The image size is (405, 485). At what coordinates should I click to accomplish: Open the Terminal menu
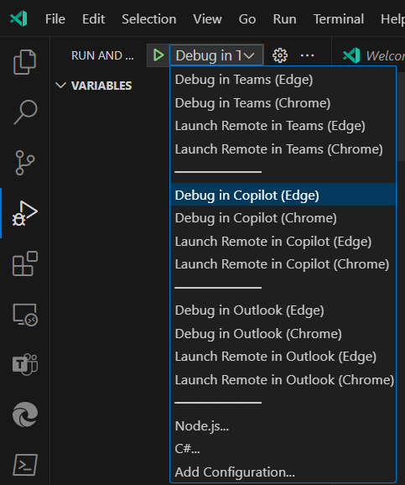[x=339, y=19]
